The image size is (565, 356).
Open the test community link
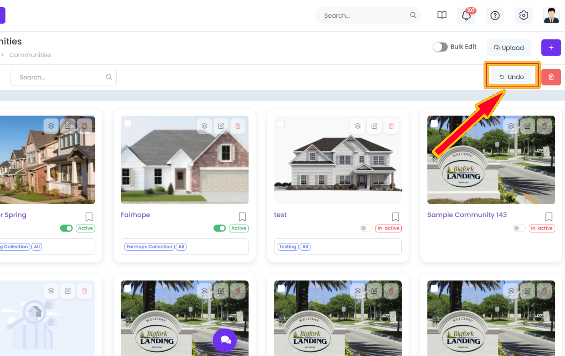coord(280,215)
